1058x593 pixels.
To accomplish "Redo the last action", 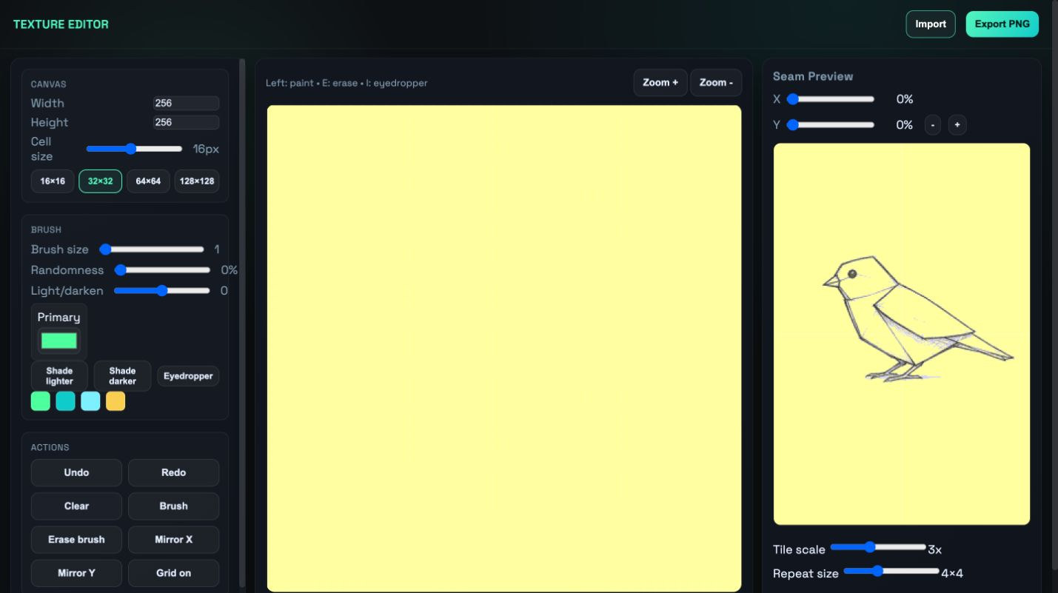I will tap(173, 473).
